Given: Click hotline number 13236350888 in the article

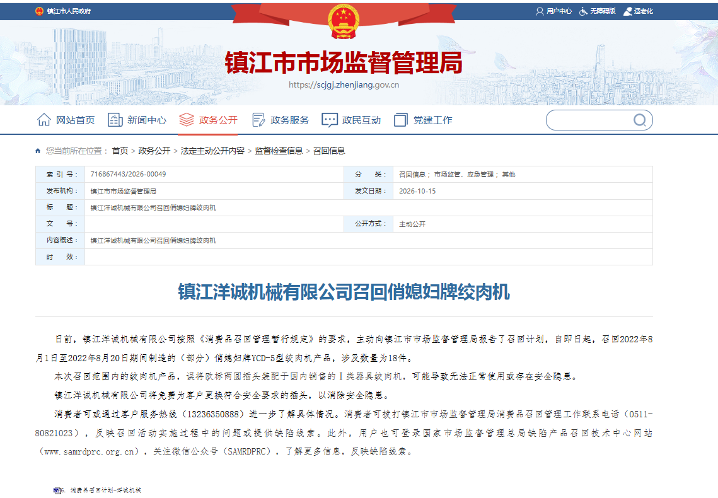Looking at the screenshot, I should 212,414.
